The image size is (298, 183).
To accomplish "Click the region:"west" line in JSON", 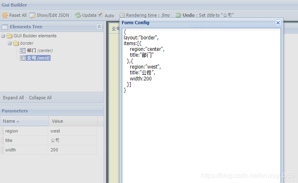I will pos(145,67).
